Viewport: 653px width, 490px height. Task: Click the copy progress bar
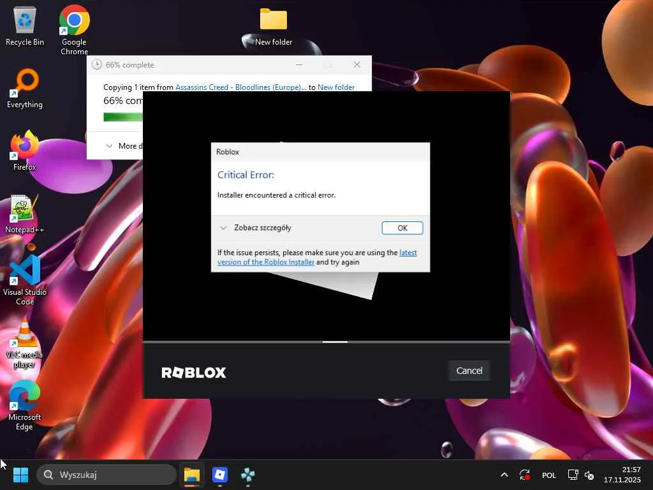point(123,117)
